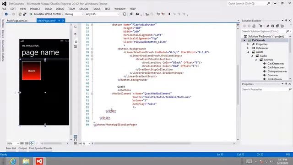
Task: Start debugging with the green play arrow
Action: 31,14
